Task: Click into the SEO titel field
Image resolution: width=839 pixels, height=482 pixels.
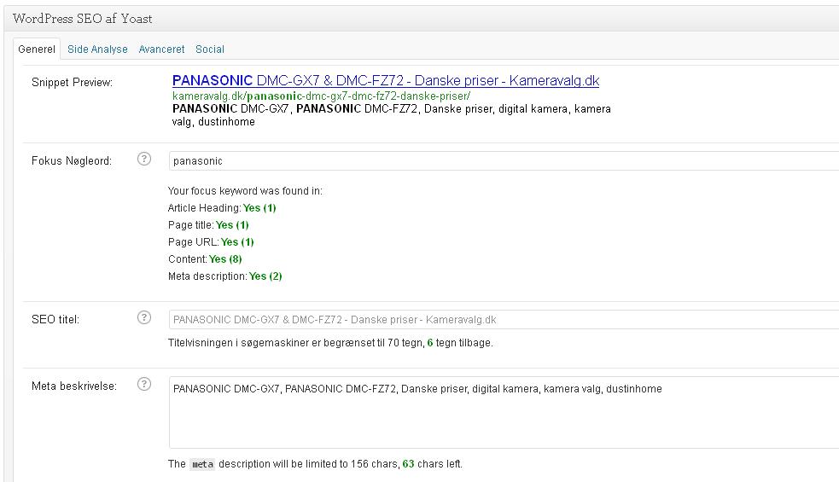Action: [504, 320]
